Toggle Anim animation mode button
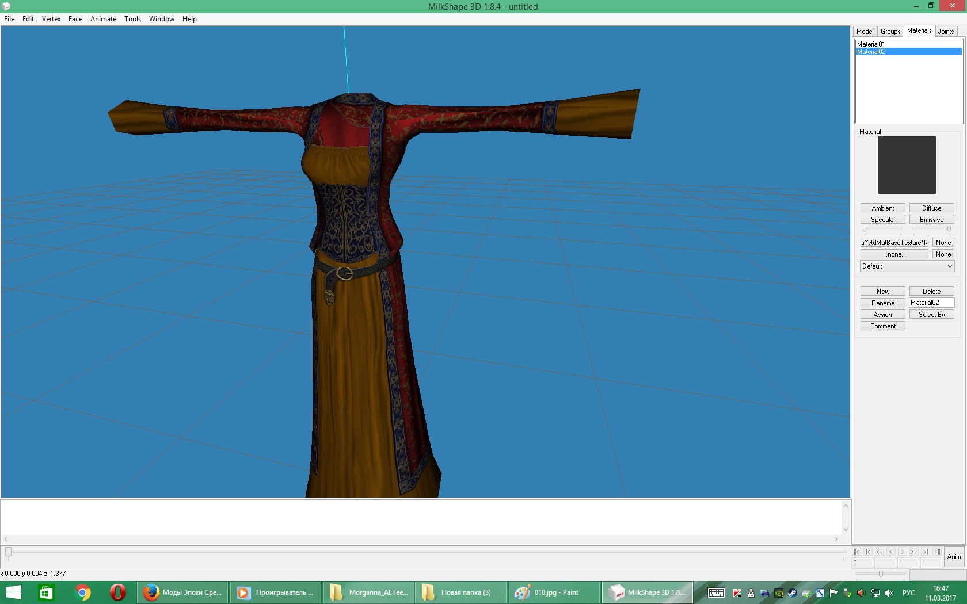 tap(954, 557)
